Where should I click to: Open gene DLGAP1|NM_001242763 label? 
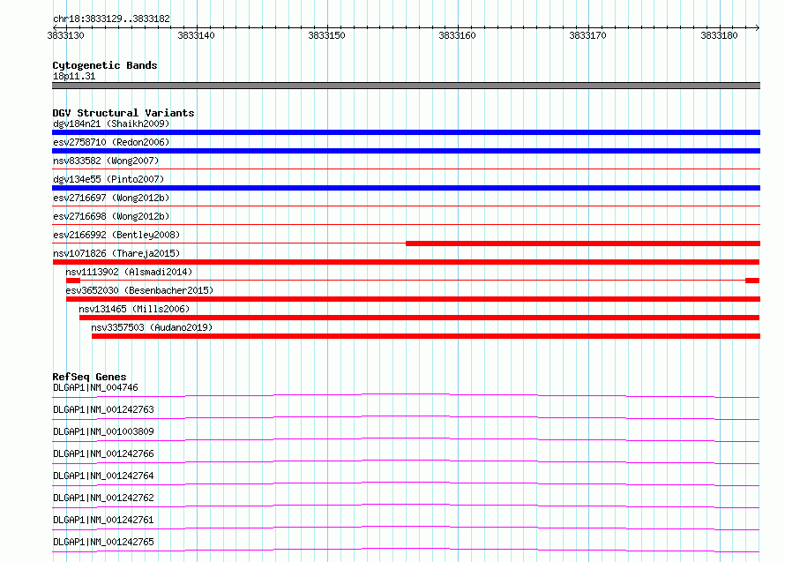coord(103,409)
